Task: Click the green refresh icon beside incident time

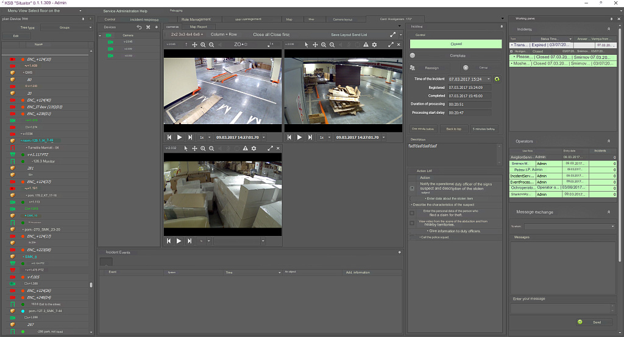Action: pyautogui.click(x=497, y=79)
